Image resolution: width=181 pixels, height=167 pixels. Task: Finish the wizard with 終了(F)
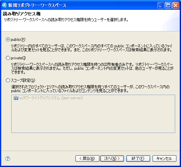(x=138, y=159)
